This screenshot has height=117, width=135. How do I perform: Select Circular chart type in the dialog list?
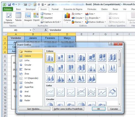[31, 65]
